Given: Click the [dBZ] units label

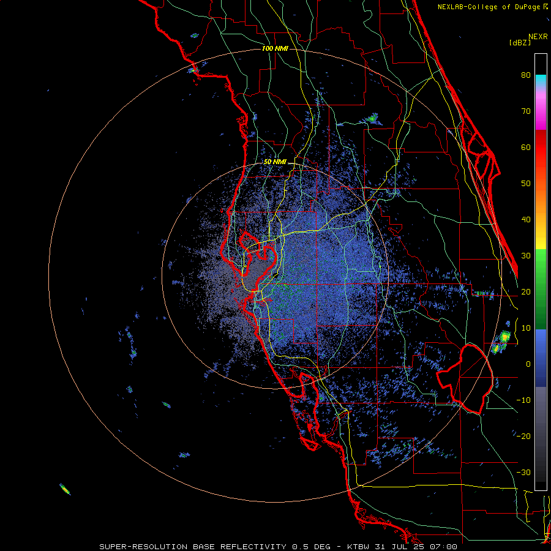Looking at the screenshot, I should tap(520, 42).
